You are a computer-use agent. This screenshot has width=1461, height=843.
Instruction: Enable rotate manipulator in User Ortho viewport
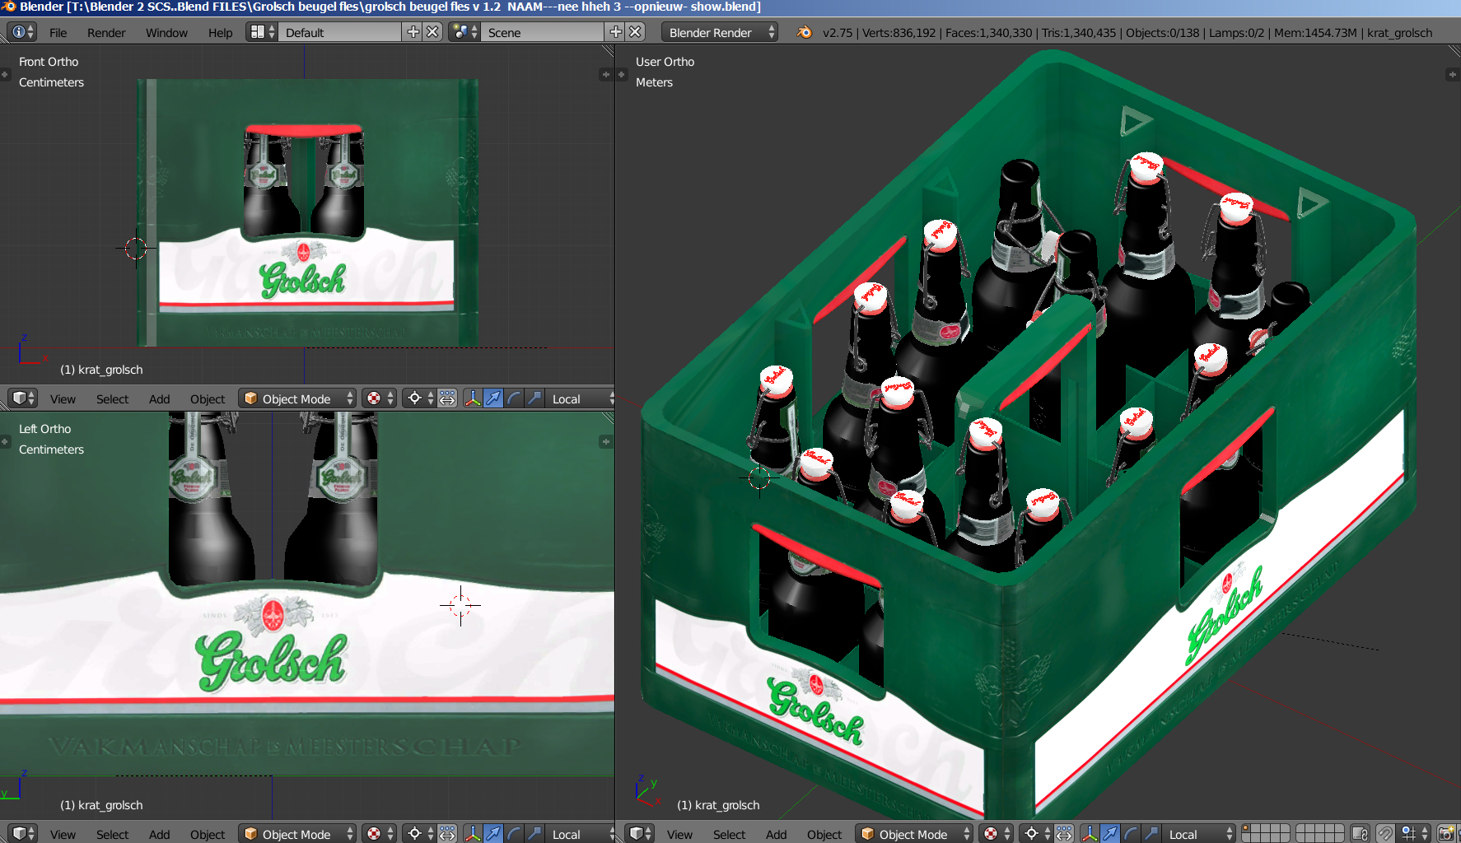1131,834
